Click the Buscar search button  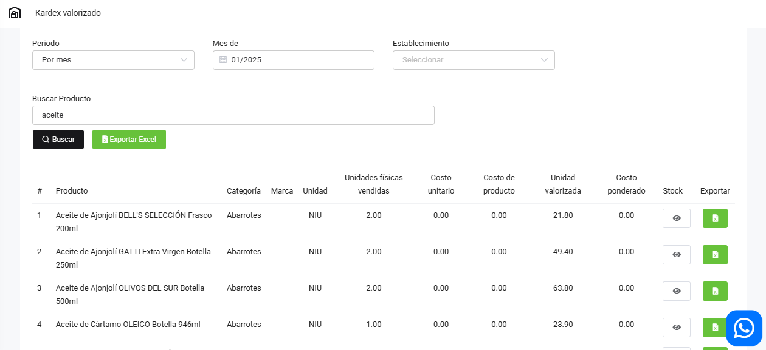[x=58, y=140]
